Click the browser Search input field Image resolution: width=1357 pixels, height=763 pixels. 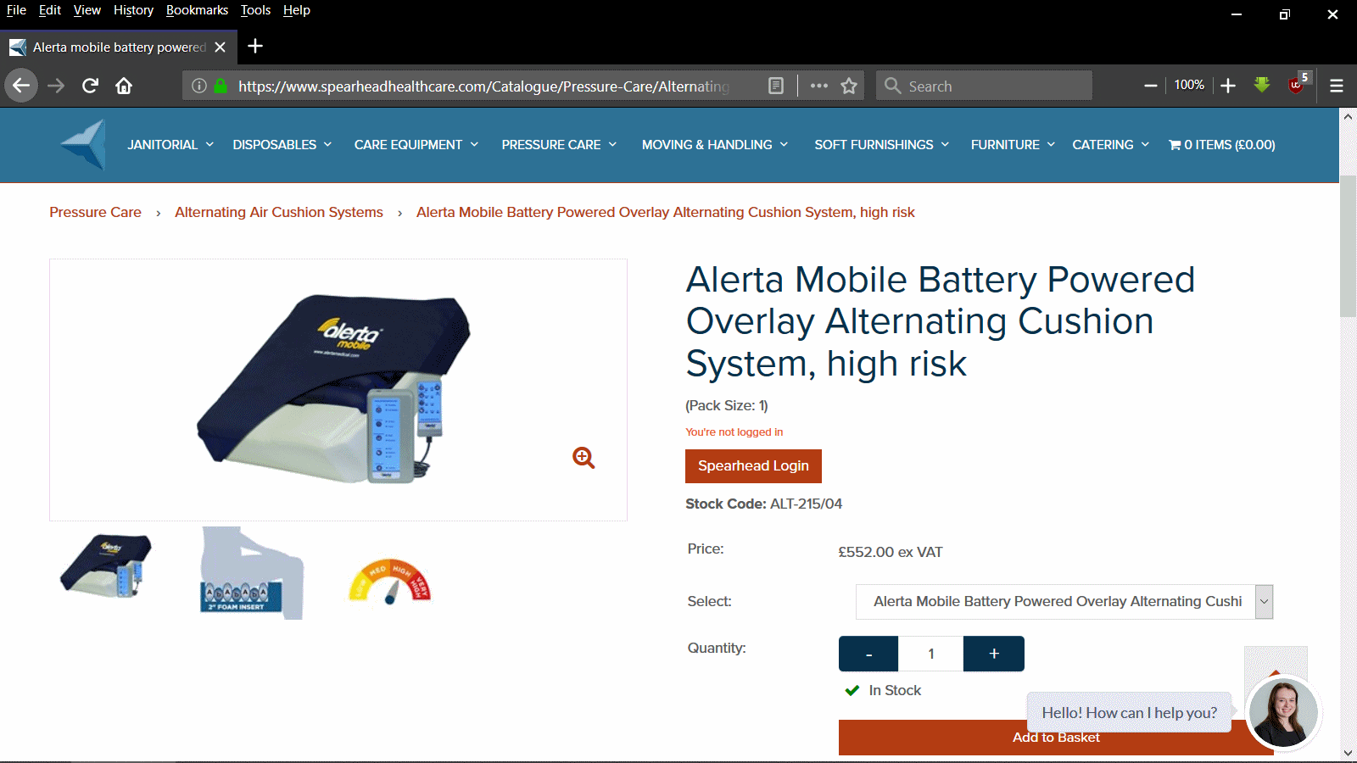click(x=984, y=86)
